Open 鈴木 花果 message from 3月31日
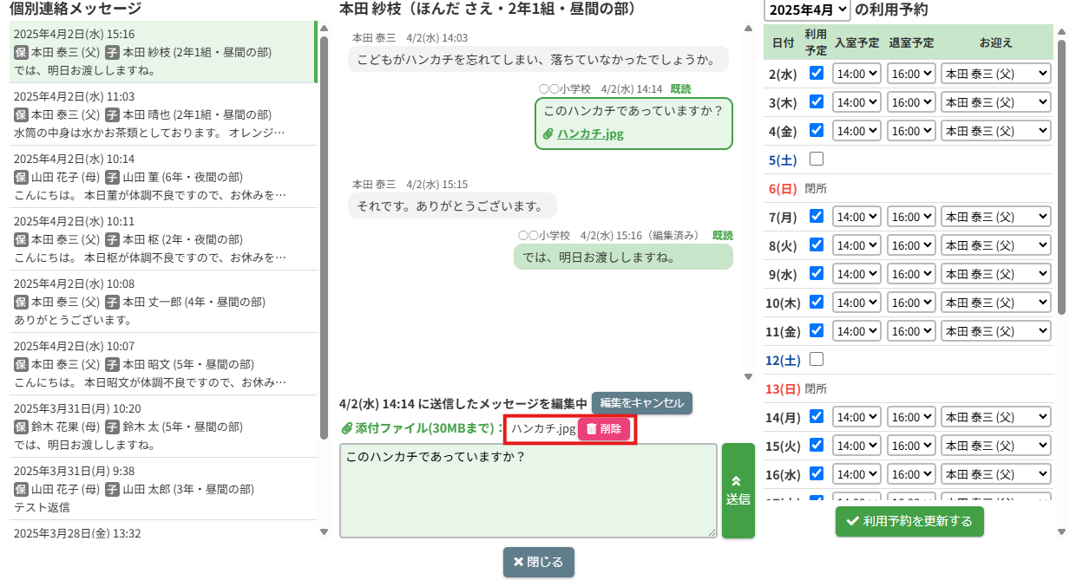Screen dimensions: 1076x580 161,427
